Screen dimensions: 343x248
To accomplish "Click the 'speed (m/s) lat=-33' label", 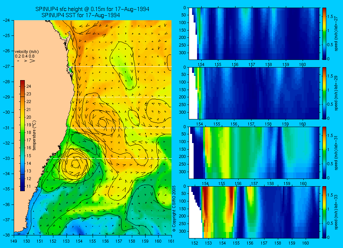I will 336,212.
